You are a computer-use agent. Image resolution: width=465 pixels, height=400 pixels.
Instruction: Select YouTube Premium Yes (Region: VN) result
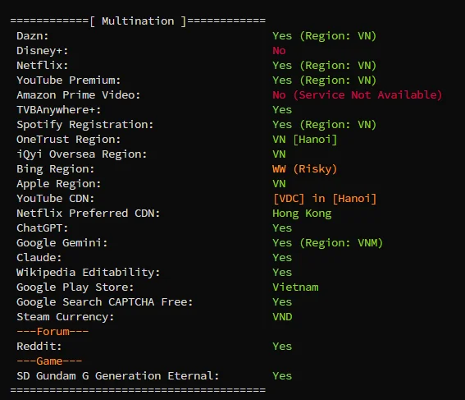tap(325, 80)
